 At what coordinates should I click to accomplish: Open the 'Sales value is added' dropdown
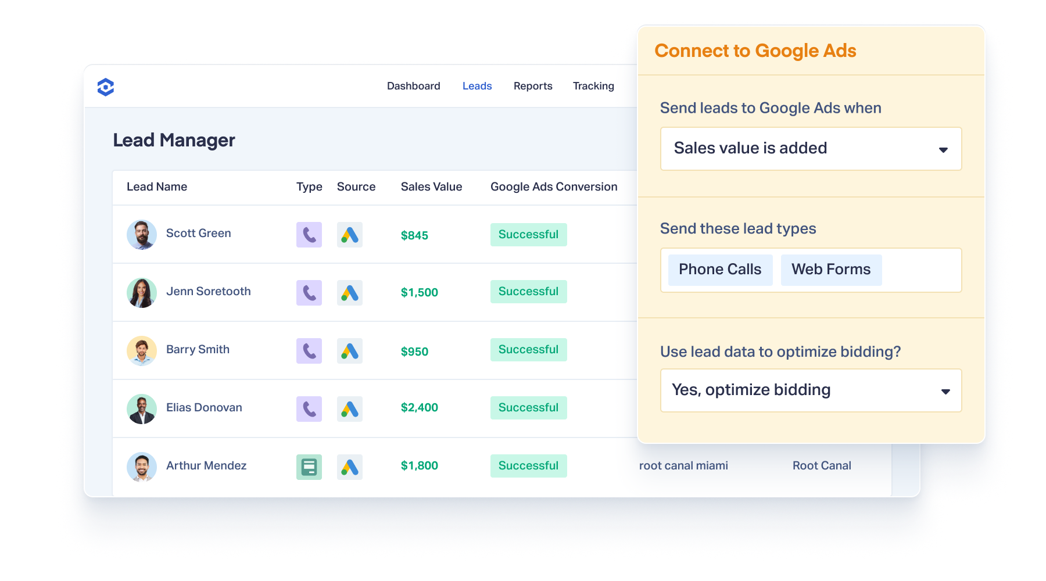tap(811, 149)
